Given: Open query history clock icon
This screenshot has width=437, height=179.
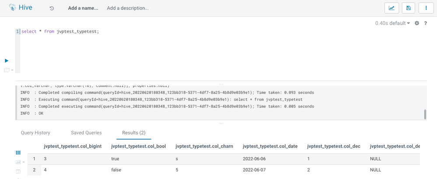Looking at the screenshot, I should point(52,8).
